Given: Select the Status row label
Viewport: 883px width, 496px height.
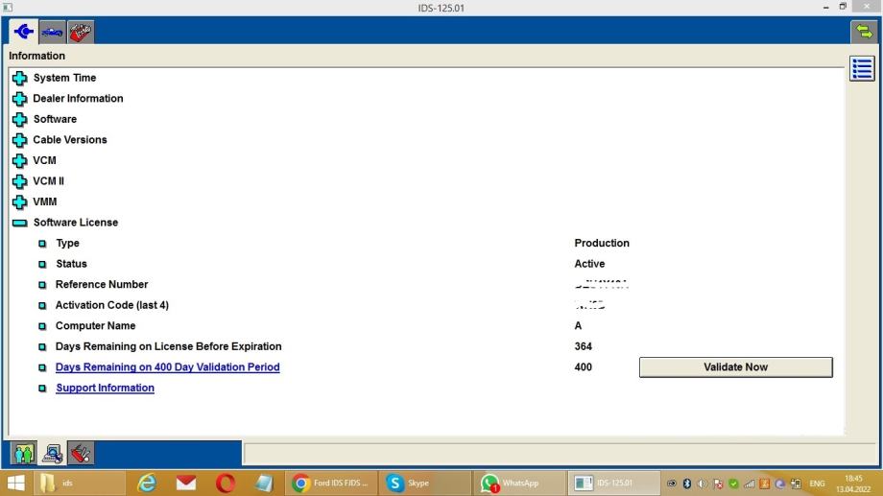Looking at the screenshot, I should point(71,264).
